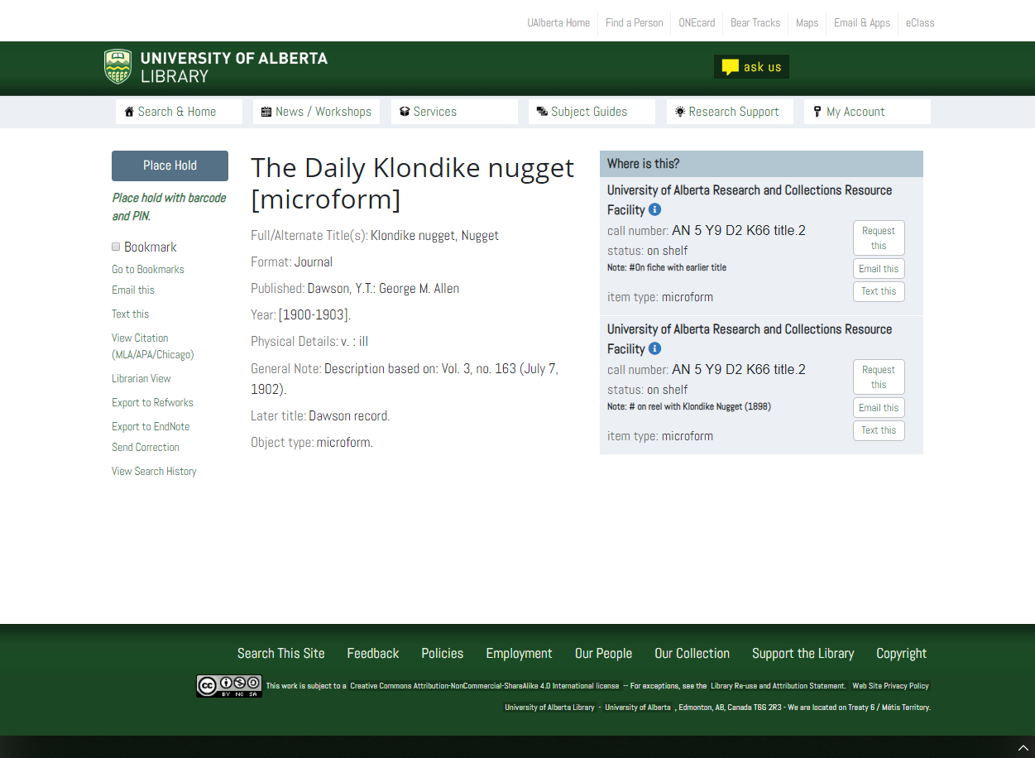Toggle the Bookmark checkbox

[x=116, y=247]
